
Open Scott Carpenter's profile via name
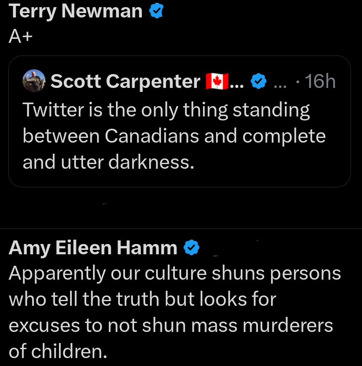pyautogui.click(x=125, y=82)
